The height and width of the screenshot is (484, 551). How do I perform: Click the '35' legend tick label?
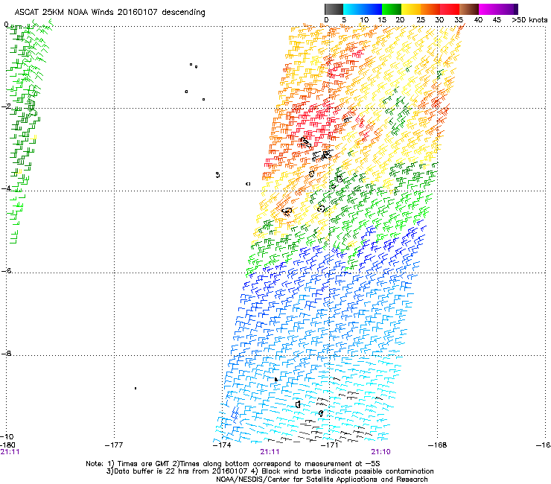(x=459, y=20)
